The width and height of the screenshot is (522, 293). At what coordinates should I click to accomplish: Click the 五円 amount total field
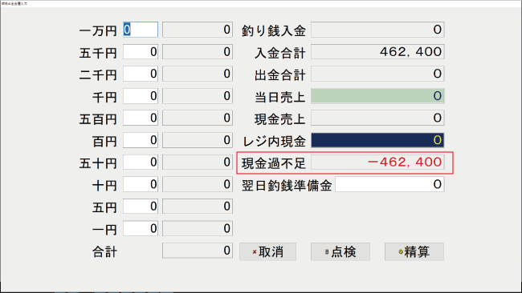[198, 207]
